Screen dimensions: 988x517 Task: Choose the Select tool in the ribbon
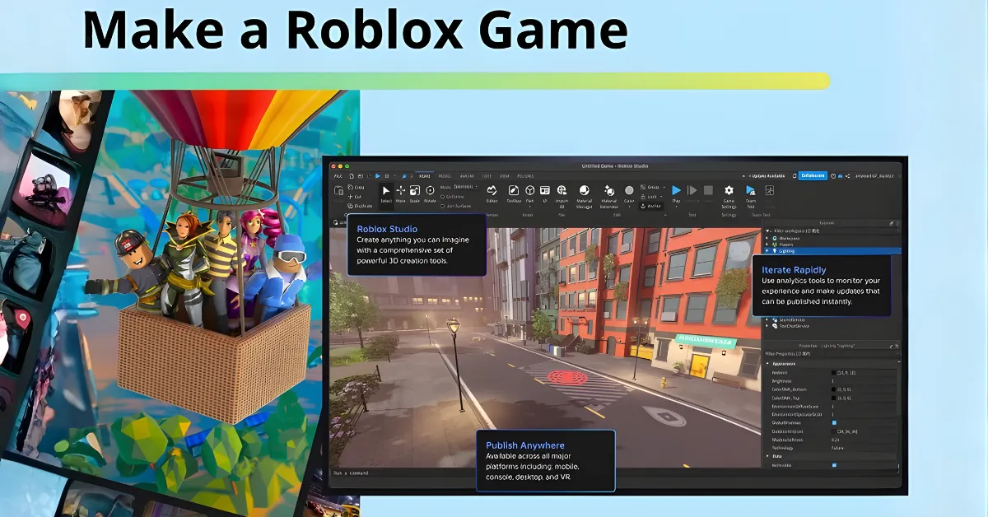coord(385,193)
